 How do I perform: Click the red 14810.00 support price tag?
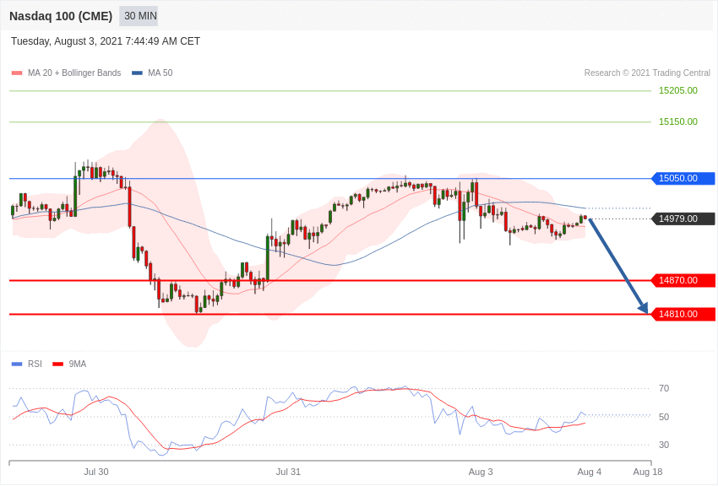pyautogui.click(x=683, y=314)
